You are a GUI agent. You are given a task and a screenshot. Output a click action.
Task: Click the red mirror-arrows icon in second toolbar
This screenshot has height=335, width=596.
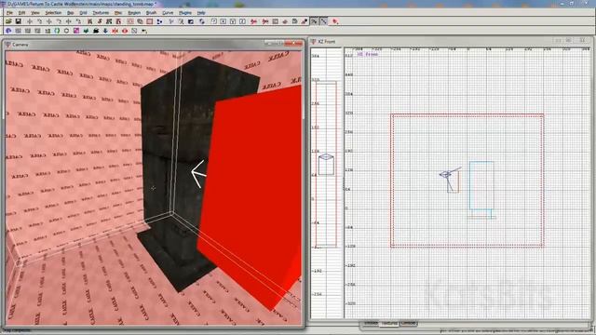115,31
